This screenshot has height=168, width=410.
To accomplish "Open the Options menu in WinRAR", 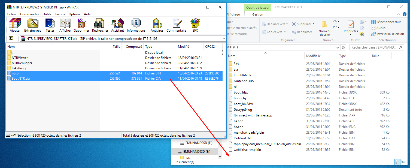I will (74, 14).
